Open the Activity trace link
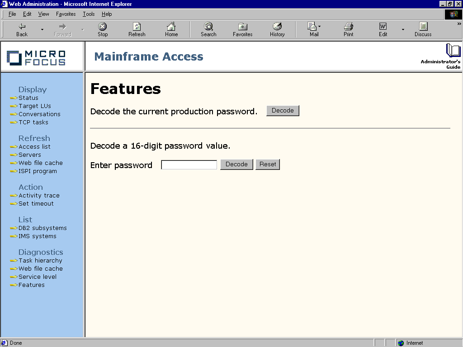Viewport: 463px width, 347px height. point(39,196)
